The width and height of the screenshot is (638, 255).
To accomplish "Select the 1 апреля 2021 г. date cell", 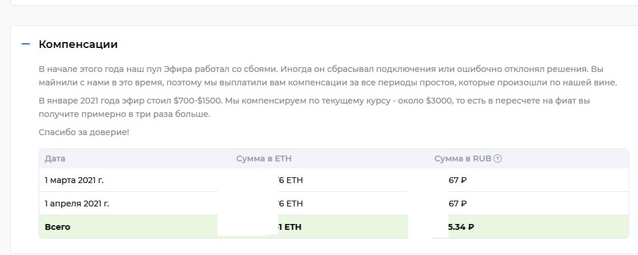I will point(77,204).
